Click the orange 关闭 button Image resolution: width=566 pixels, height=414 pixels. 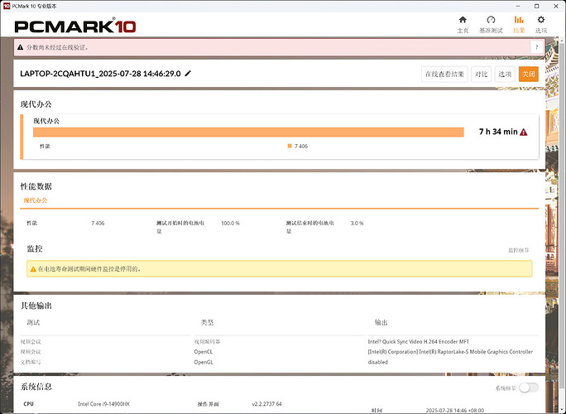point(528,74)
